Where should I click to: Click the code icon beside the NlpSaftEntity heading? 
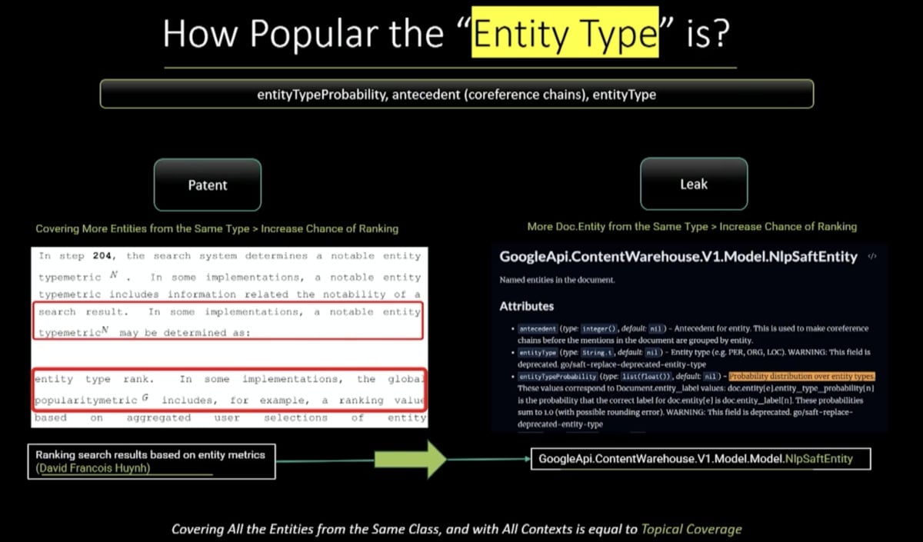point(871,257)
